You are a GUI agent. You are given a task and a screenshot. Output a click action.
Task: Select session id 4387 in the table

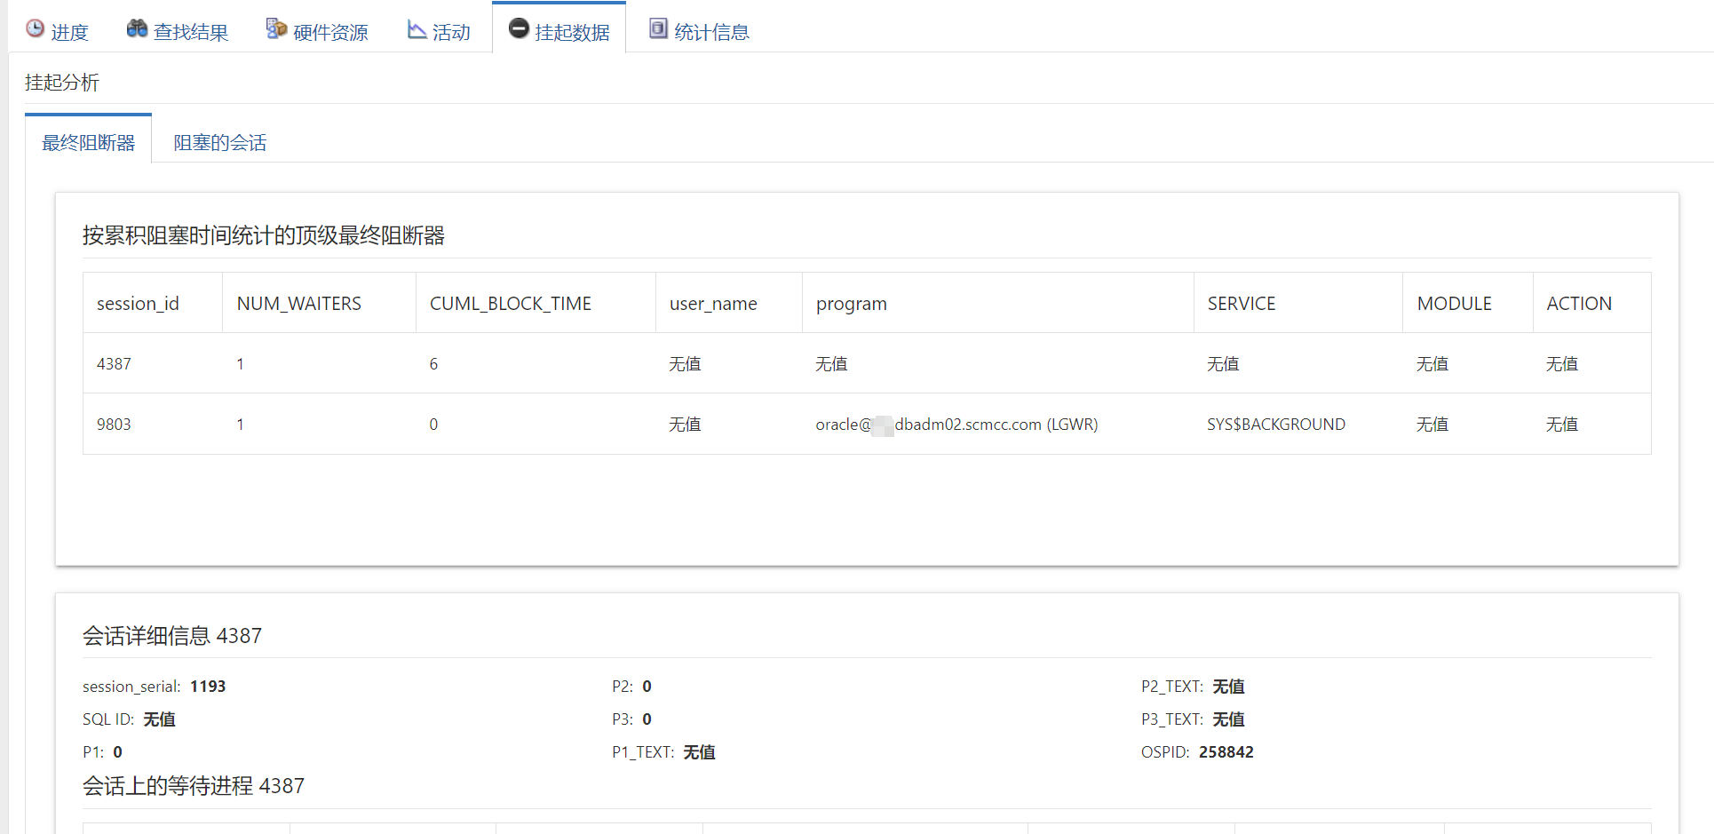114,364
